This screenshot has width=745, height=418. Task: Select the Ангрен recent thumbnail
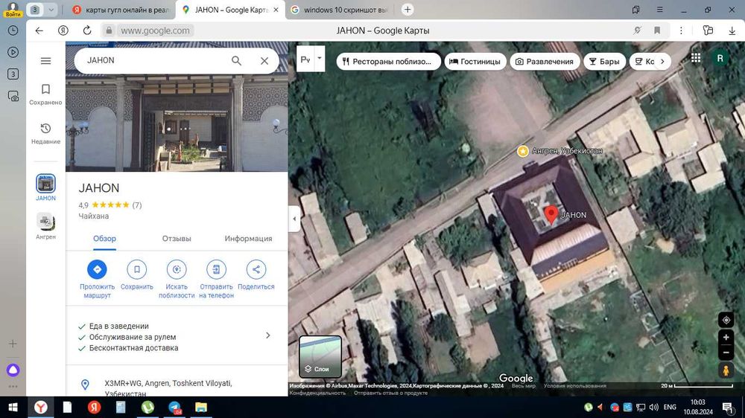point(45,226)
